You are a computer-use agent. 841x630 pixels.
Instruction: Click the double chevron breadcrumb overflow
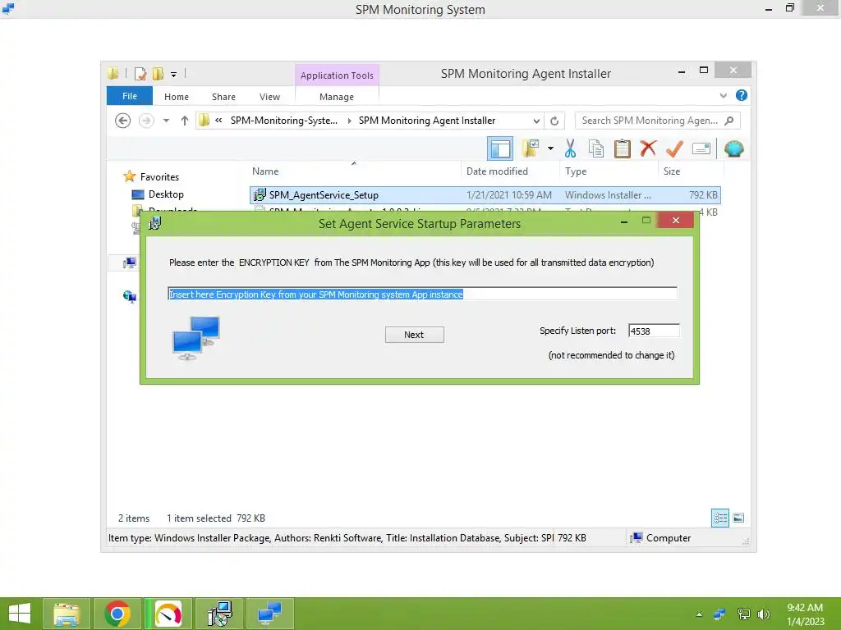click(218, 121)
